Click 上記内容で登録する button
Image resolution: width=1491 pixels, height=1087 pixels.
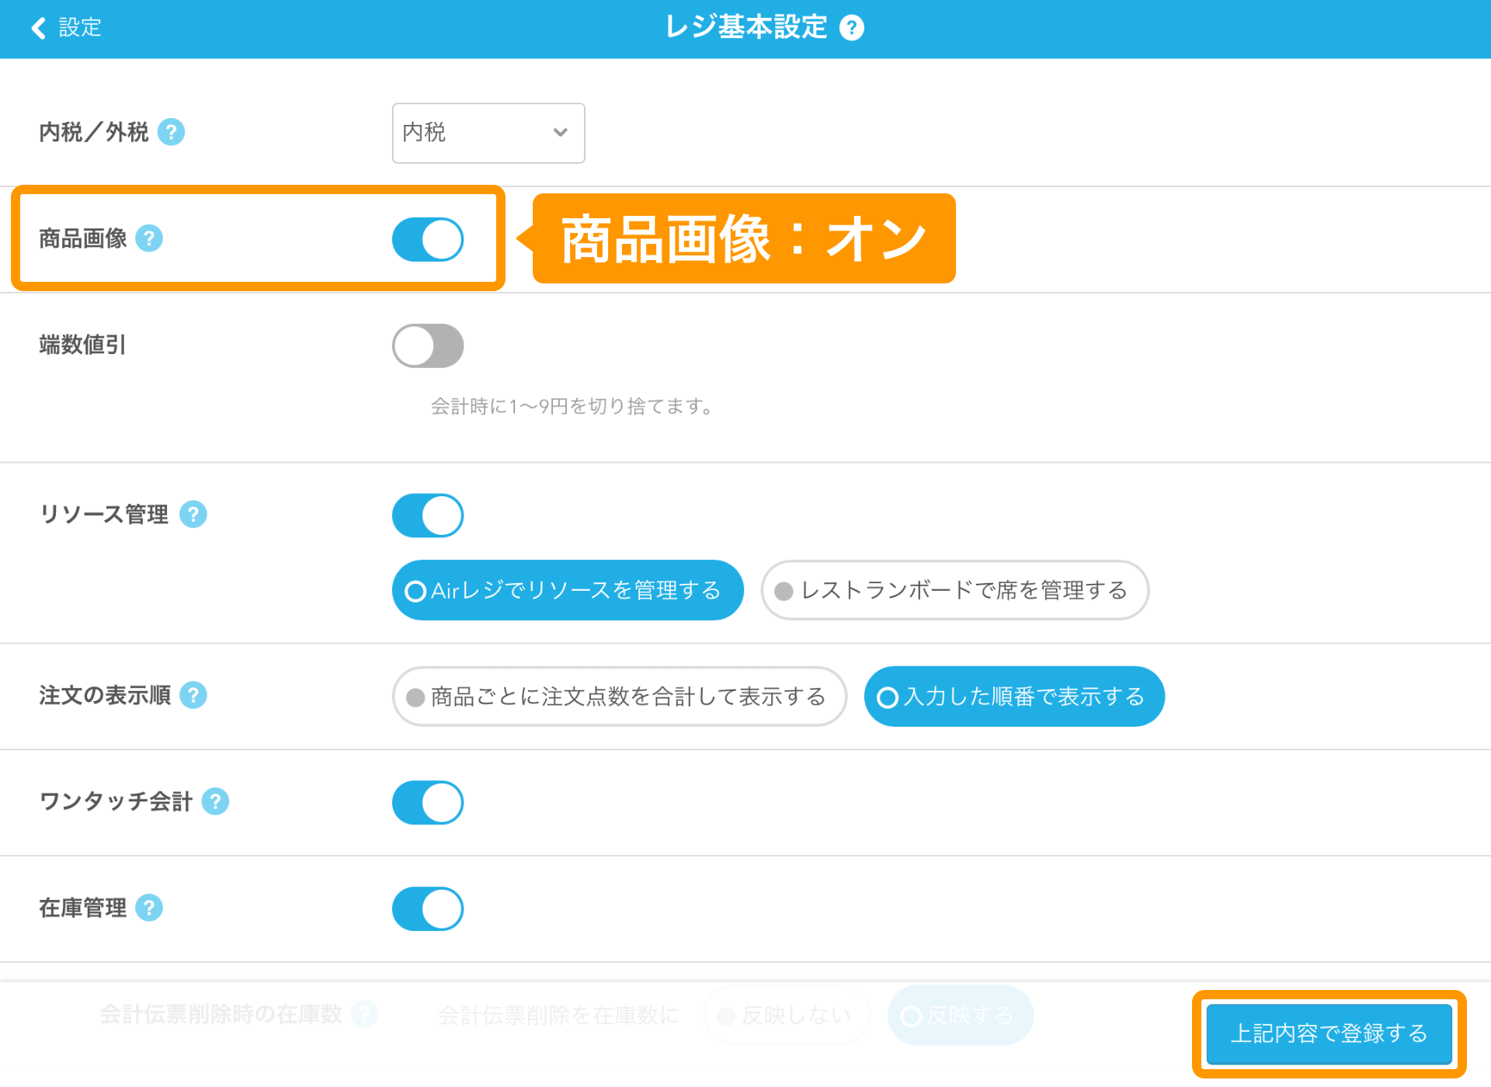[1329, 1033]
